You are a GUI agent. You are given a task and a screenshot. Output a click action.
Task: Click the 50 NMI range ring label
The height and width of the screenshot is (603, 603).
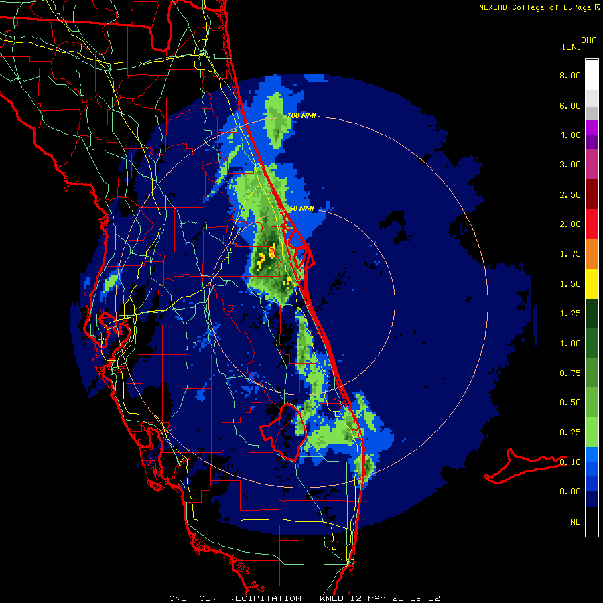pos(302,209)
